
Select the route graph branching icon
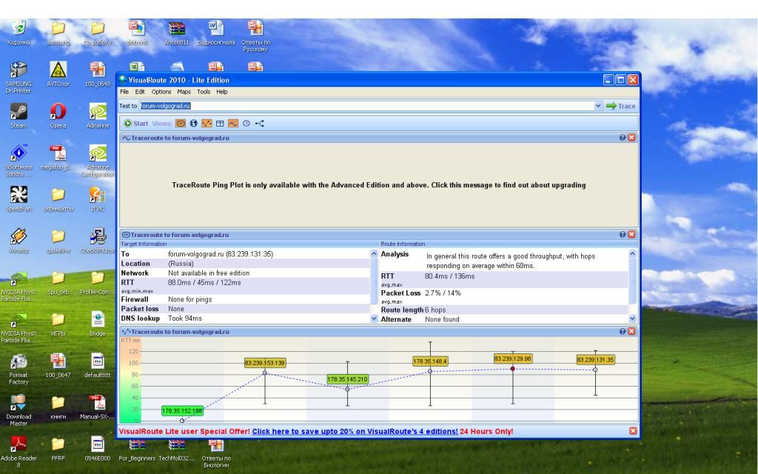tap(259, 123)
